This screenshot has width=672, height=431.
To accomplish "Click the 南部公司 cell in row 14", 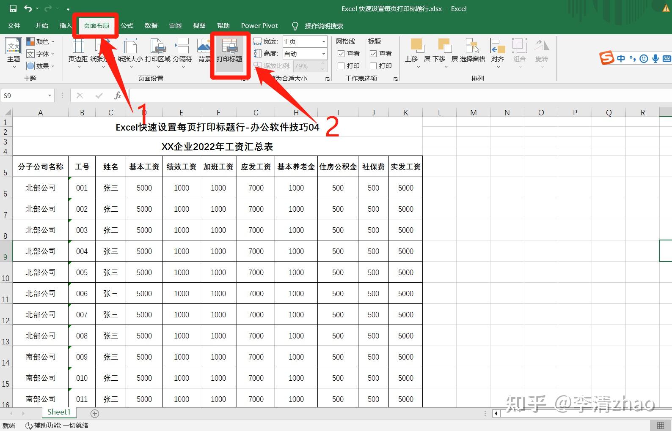I will coord(41,357).
